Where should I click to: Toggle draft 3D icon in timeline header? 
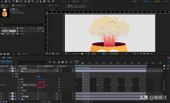click(x=54, y=62)
